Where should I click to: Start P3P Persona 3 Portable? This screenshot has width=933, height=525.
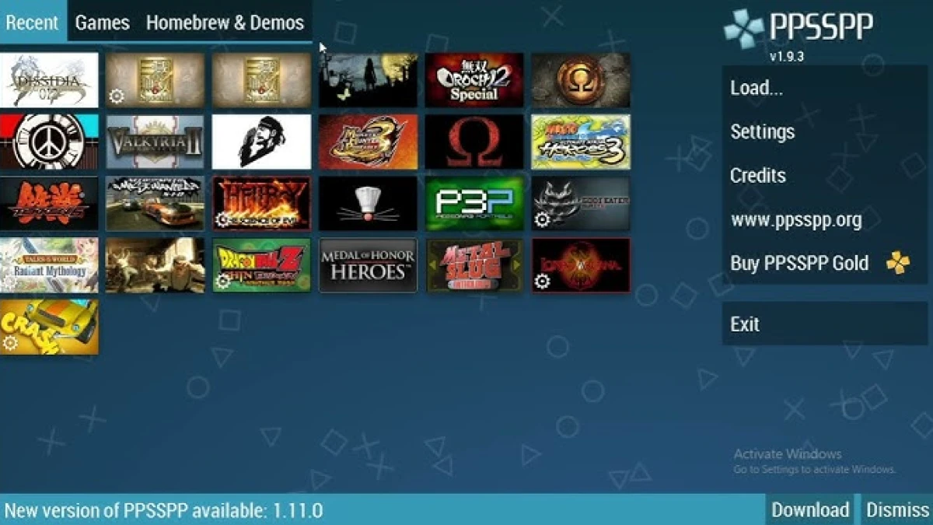point(474,204)
